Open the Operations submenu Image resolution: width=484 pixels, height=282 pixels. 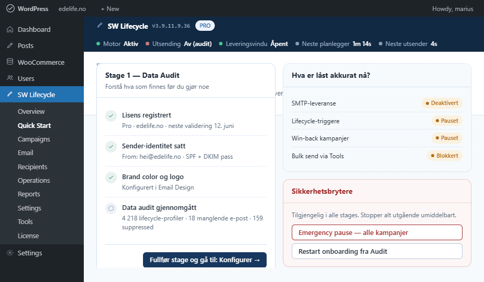(x=34, y=180)
